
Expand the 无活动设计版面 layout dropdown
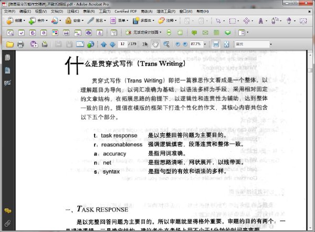tap(160, 33)
